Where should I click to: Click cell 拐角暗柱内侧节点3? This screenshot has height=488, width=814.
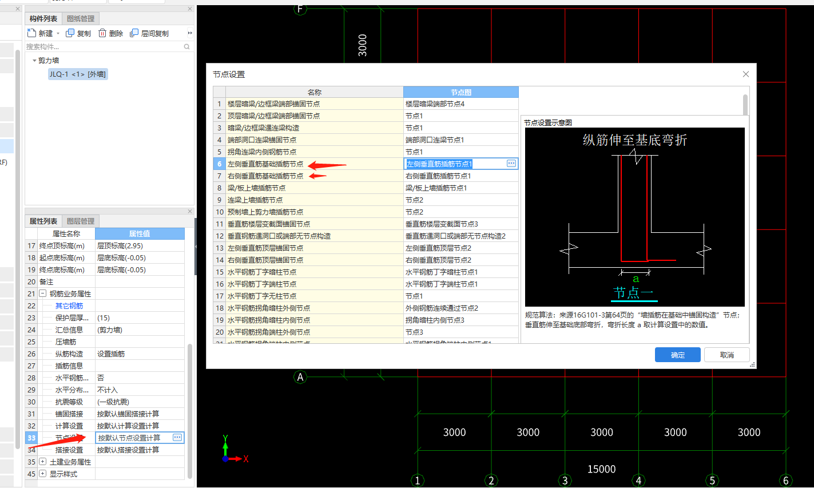point(461,320)
